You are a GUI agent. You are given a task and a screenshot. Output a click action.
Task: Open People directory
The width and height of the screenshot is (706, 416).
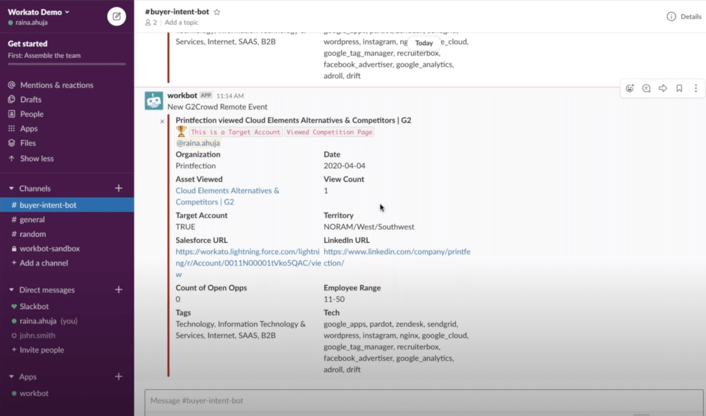[x=32, y=114]
